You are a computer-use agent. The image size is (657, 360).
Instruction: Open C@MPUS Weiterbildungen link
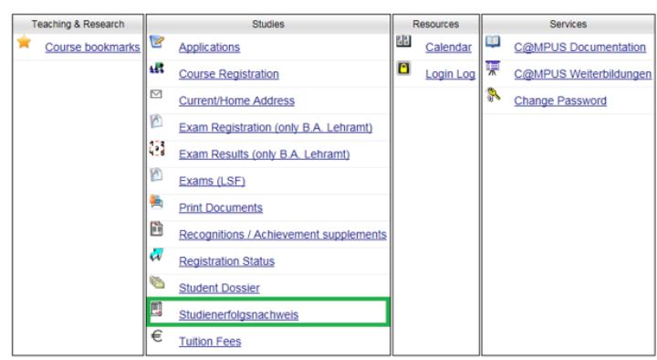(x=582, y=74)
